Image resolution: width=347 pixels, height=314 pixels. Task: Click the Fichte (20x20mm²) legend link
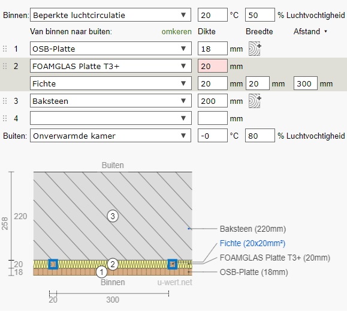252,244
